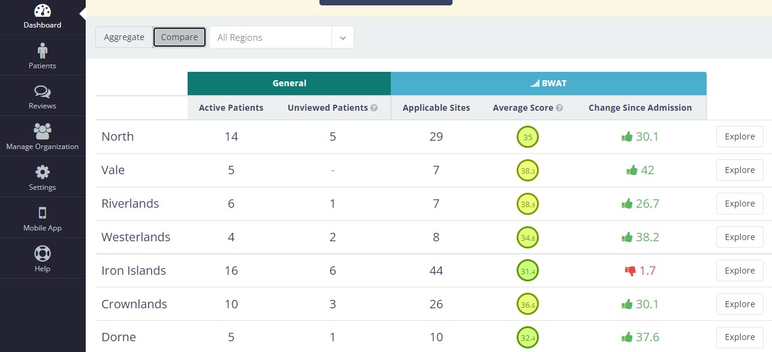772x352 pixels.
Task: Explore the North region
Action: [740, 136]
